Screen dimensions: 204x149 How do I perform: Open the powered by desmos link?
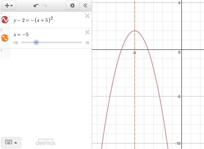(46, 142)
